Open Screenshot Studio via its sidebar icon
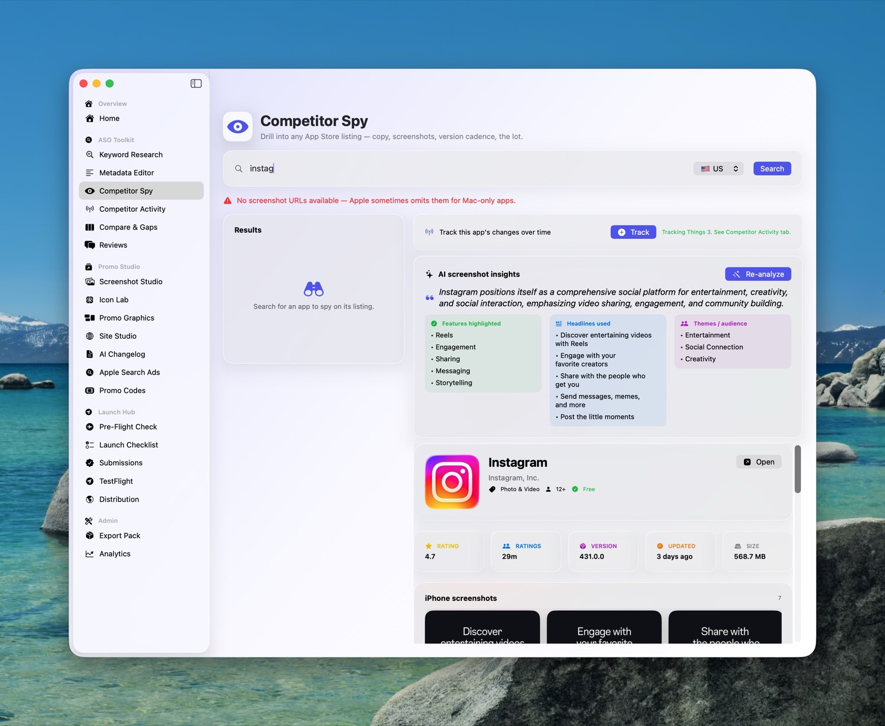Image resolution: width=885 pixels, height=726 pixels. click(90, 281)
